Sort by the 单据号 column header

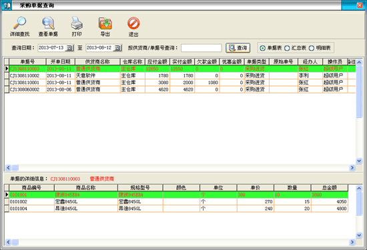(x=27, y=62)
